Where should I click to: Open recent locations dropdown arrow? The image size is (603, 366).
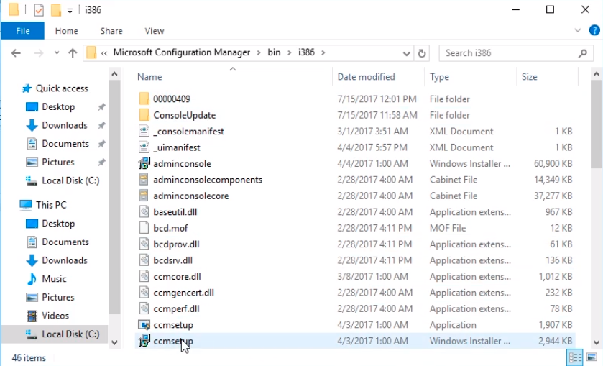click(x=57, y=52)
